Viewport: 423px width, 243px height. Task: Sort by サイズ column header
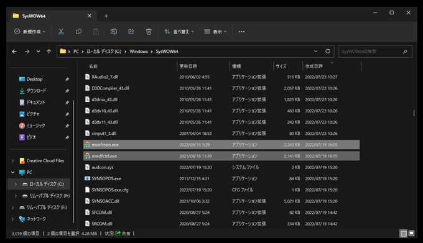pos(281,66)
